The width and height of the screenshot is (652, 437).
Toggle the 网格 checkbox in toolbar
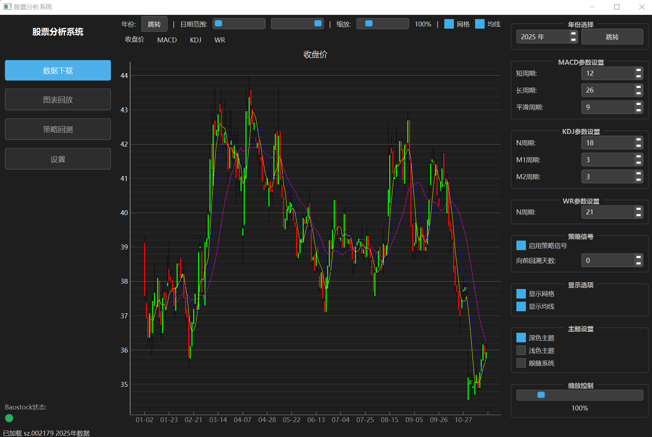point(449,24)
